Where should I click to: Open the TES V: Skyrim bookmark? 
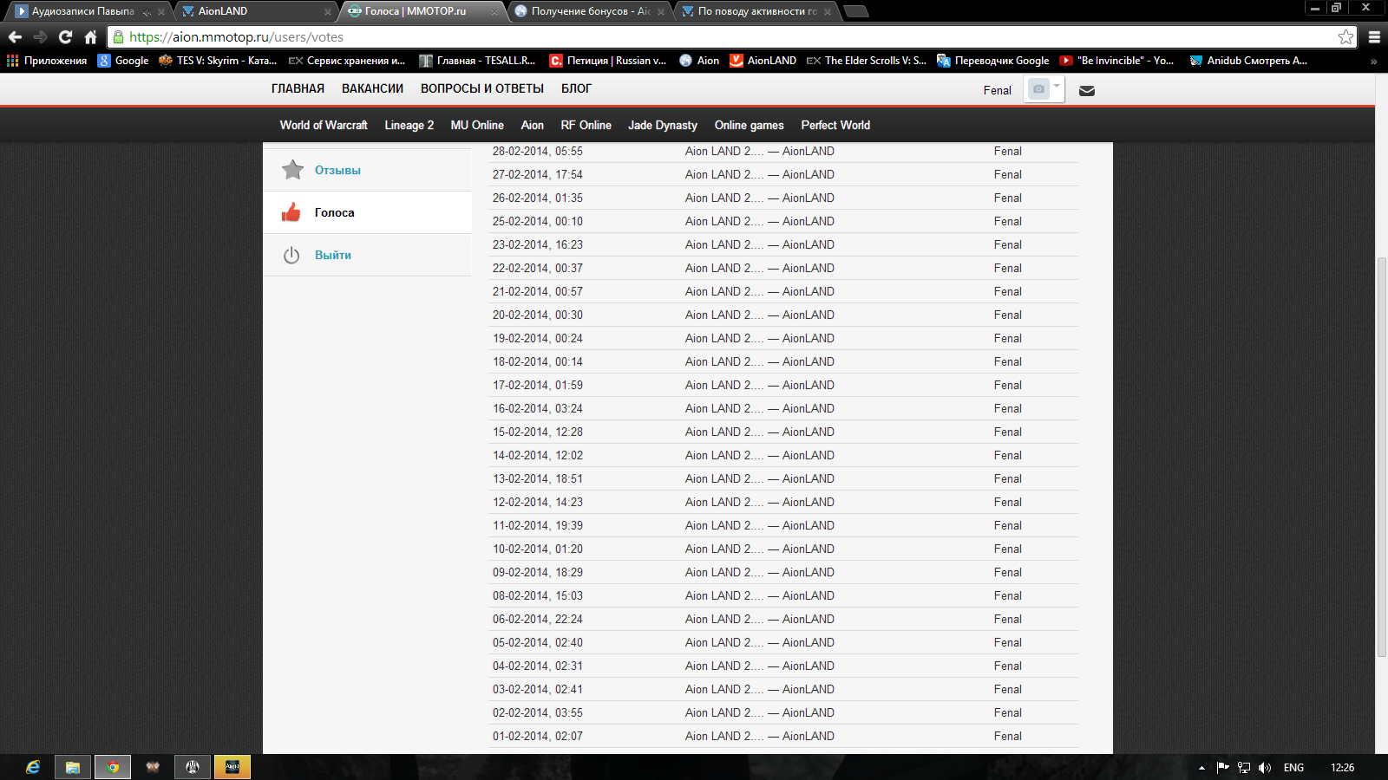coord(218,61)
